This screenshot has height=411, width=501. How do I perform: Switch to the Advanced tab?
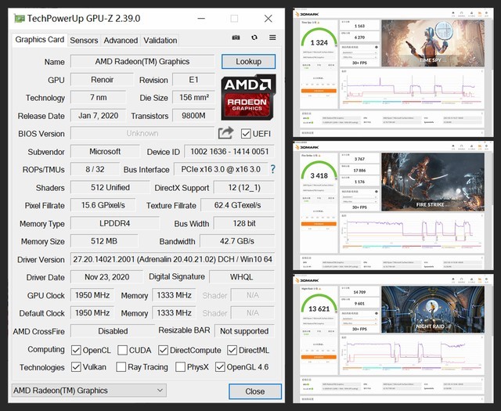[x=121, y=41]
